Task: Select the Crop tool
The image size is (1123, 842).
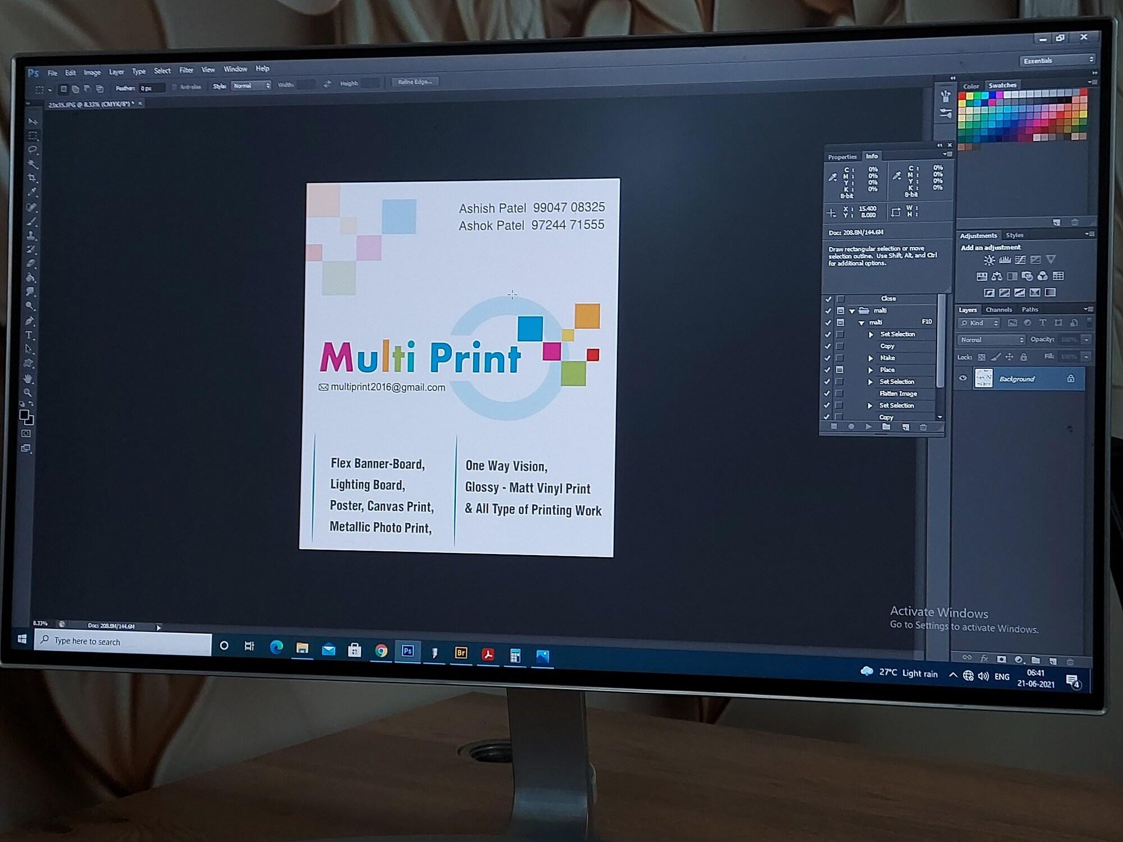Action: 33,179
